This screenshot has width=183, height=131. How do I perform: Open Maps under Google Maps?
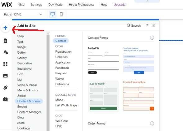(x=59, y=100)
